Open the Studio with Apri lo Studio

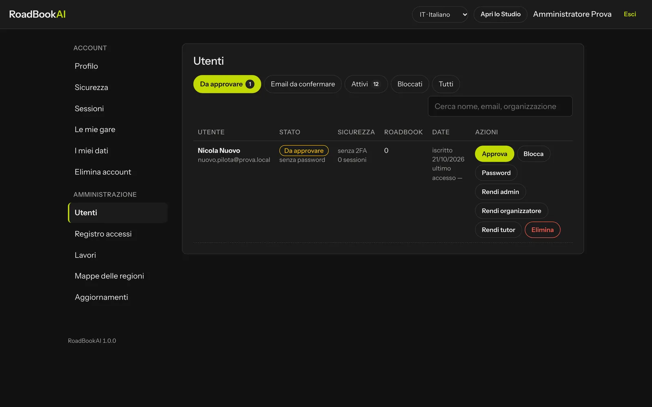(500, 14)
